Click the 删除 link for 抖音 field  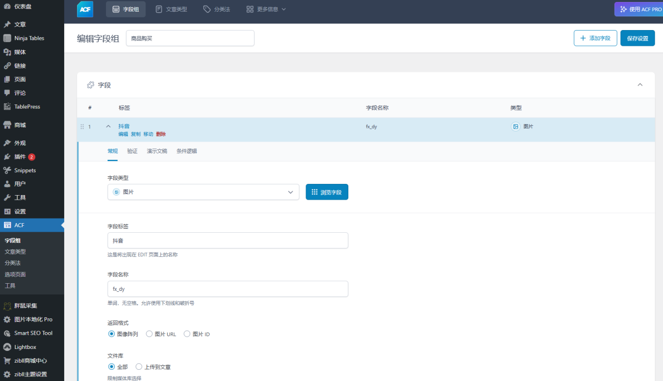[161, 134]
